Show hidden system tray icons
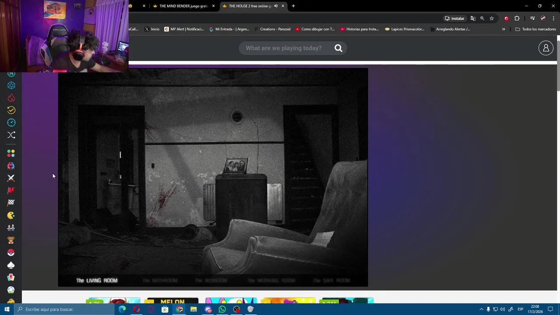560x315 pixels. (481, 309)
